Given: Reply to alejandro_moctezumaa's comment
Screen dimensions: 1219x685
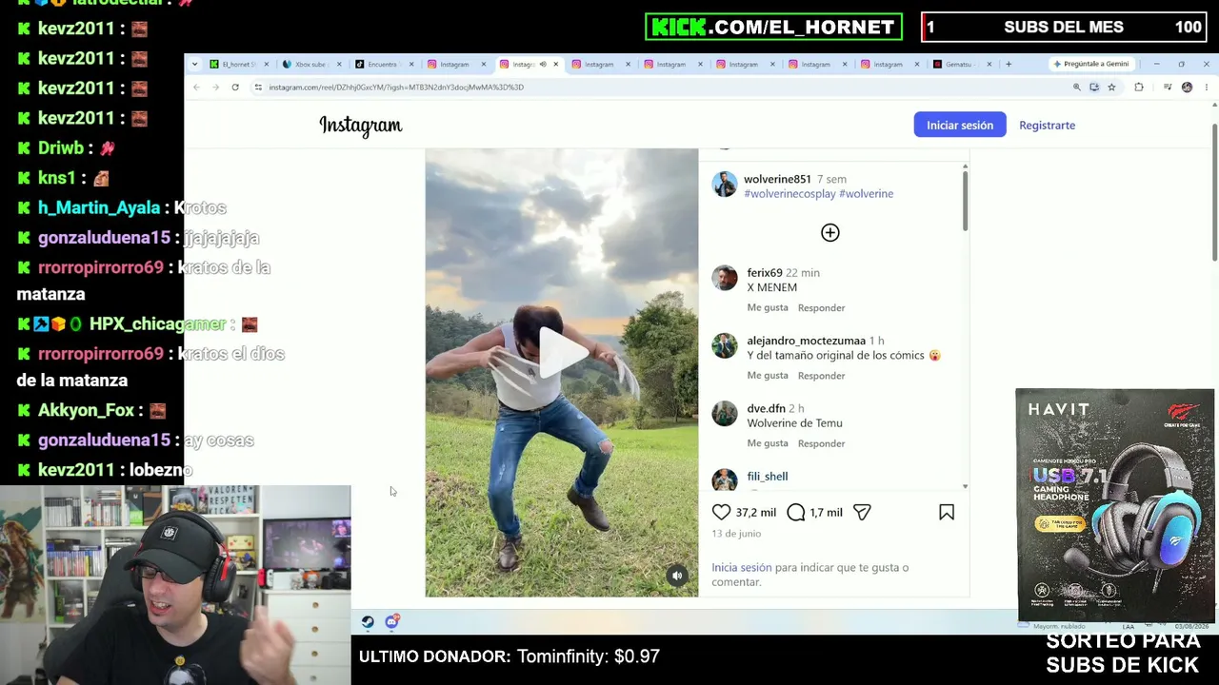Looking at the screenshot, I should (x=821, y=375).
